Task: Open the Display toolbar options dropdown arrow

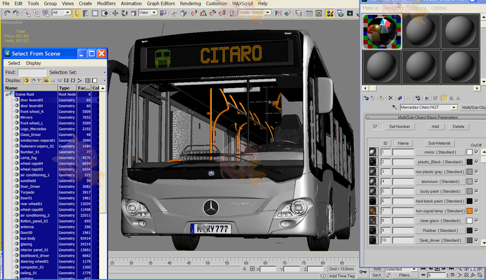Action: 104,80
